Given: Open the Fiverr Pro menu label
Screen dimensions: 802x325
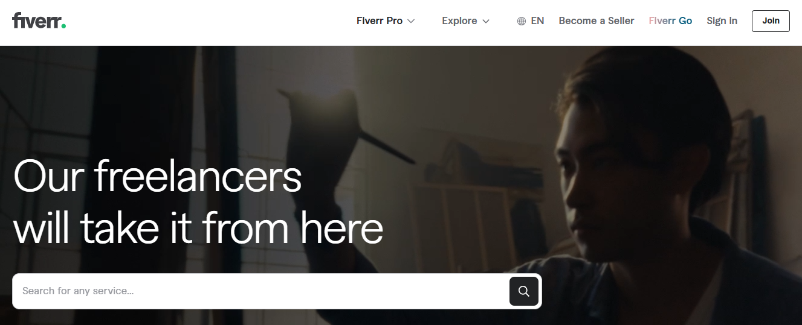Looking at the screenshot, I should pos(380,21).
